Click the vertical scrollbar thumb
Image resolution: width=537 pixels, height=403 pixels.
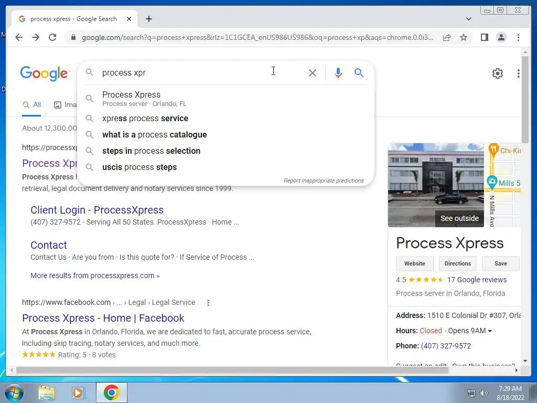[x=525, y=99]
